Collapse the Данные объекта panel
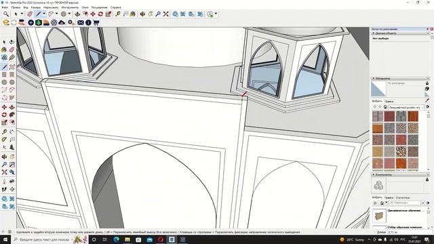This screenshot has width=434, height=244. pos(373,33)
